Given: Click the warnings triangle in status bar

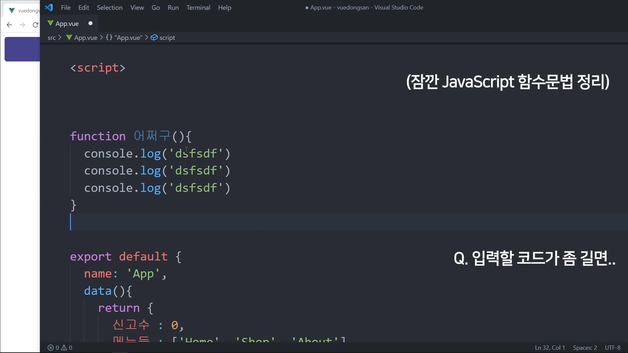Looking at the screenshot, I should [x=64, y=347].
